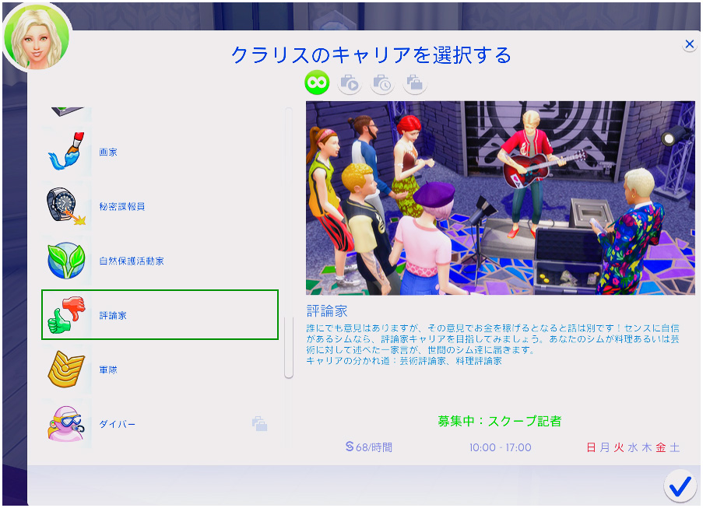Select 画家 career from the list
703x508 pixels.
pyautogui.click(x=108, y=152)
